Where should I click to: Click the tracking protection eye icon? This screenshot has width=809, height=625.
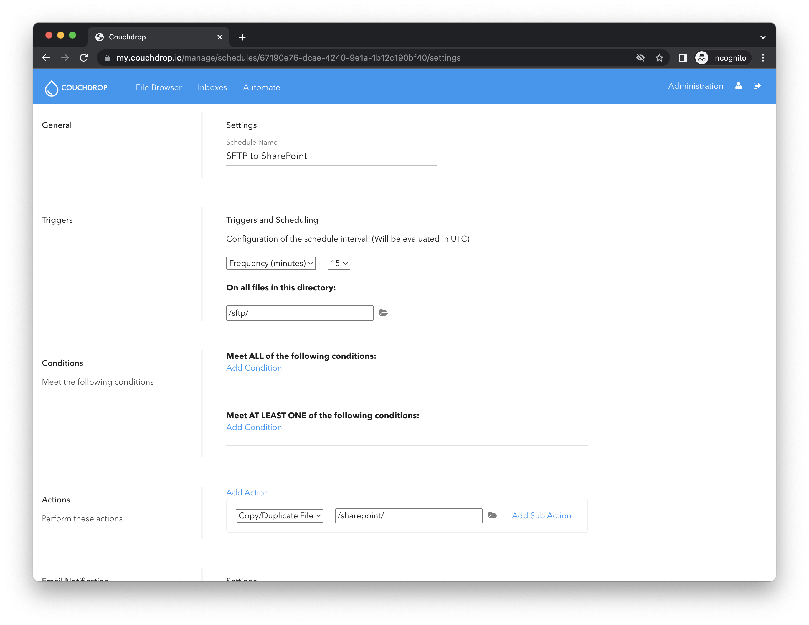tap(640, 58)
